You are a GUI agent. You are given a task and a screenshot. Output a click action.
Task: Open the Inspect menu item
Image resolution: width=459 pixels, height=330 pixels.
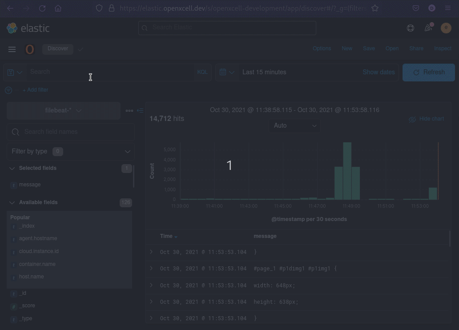tap(443, 48)
